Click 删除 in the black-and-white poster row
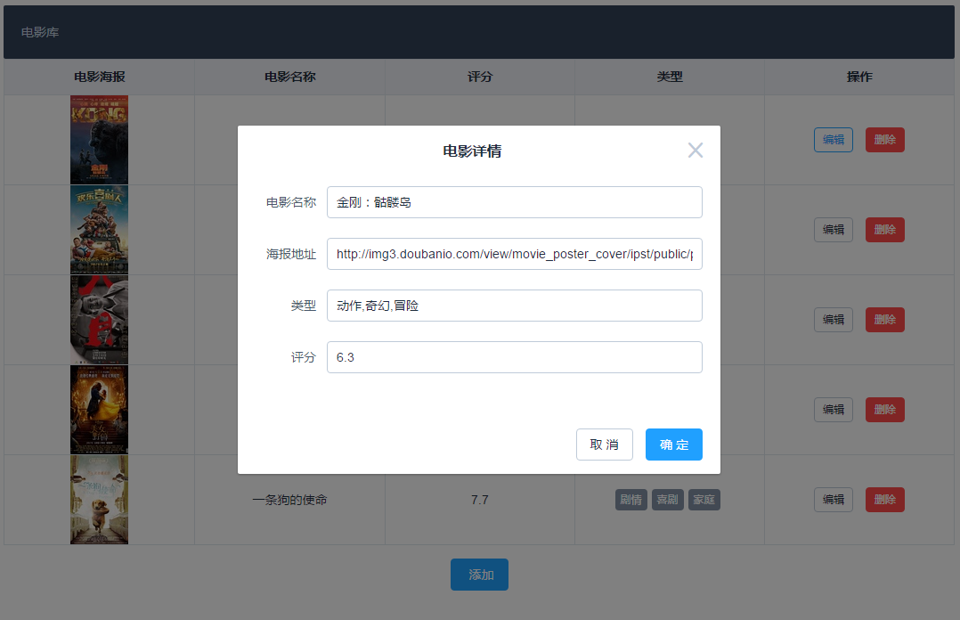This screenshot has height=620, width=960. point(884,320)
